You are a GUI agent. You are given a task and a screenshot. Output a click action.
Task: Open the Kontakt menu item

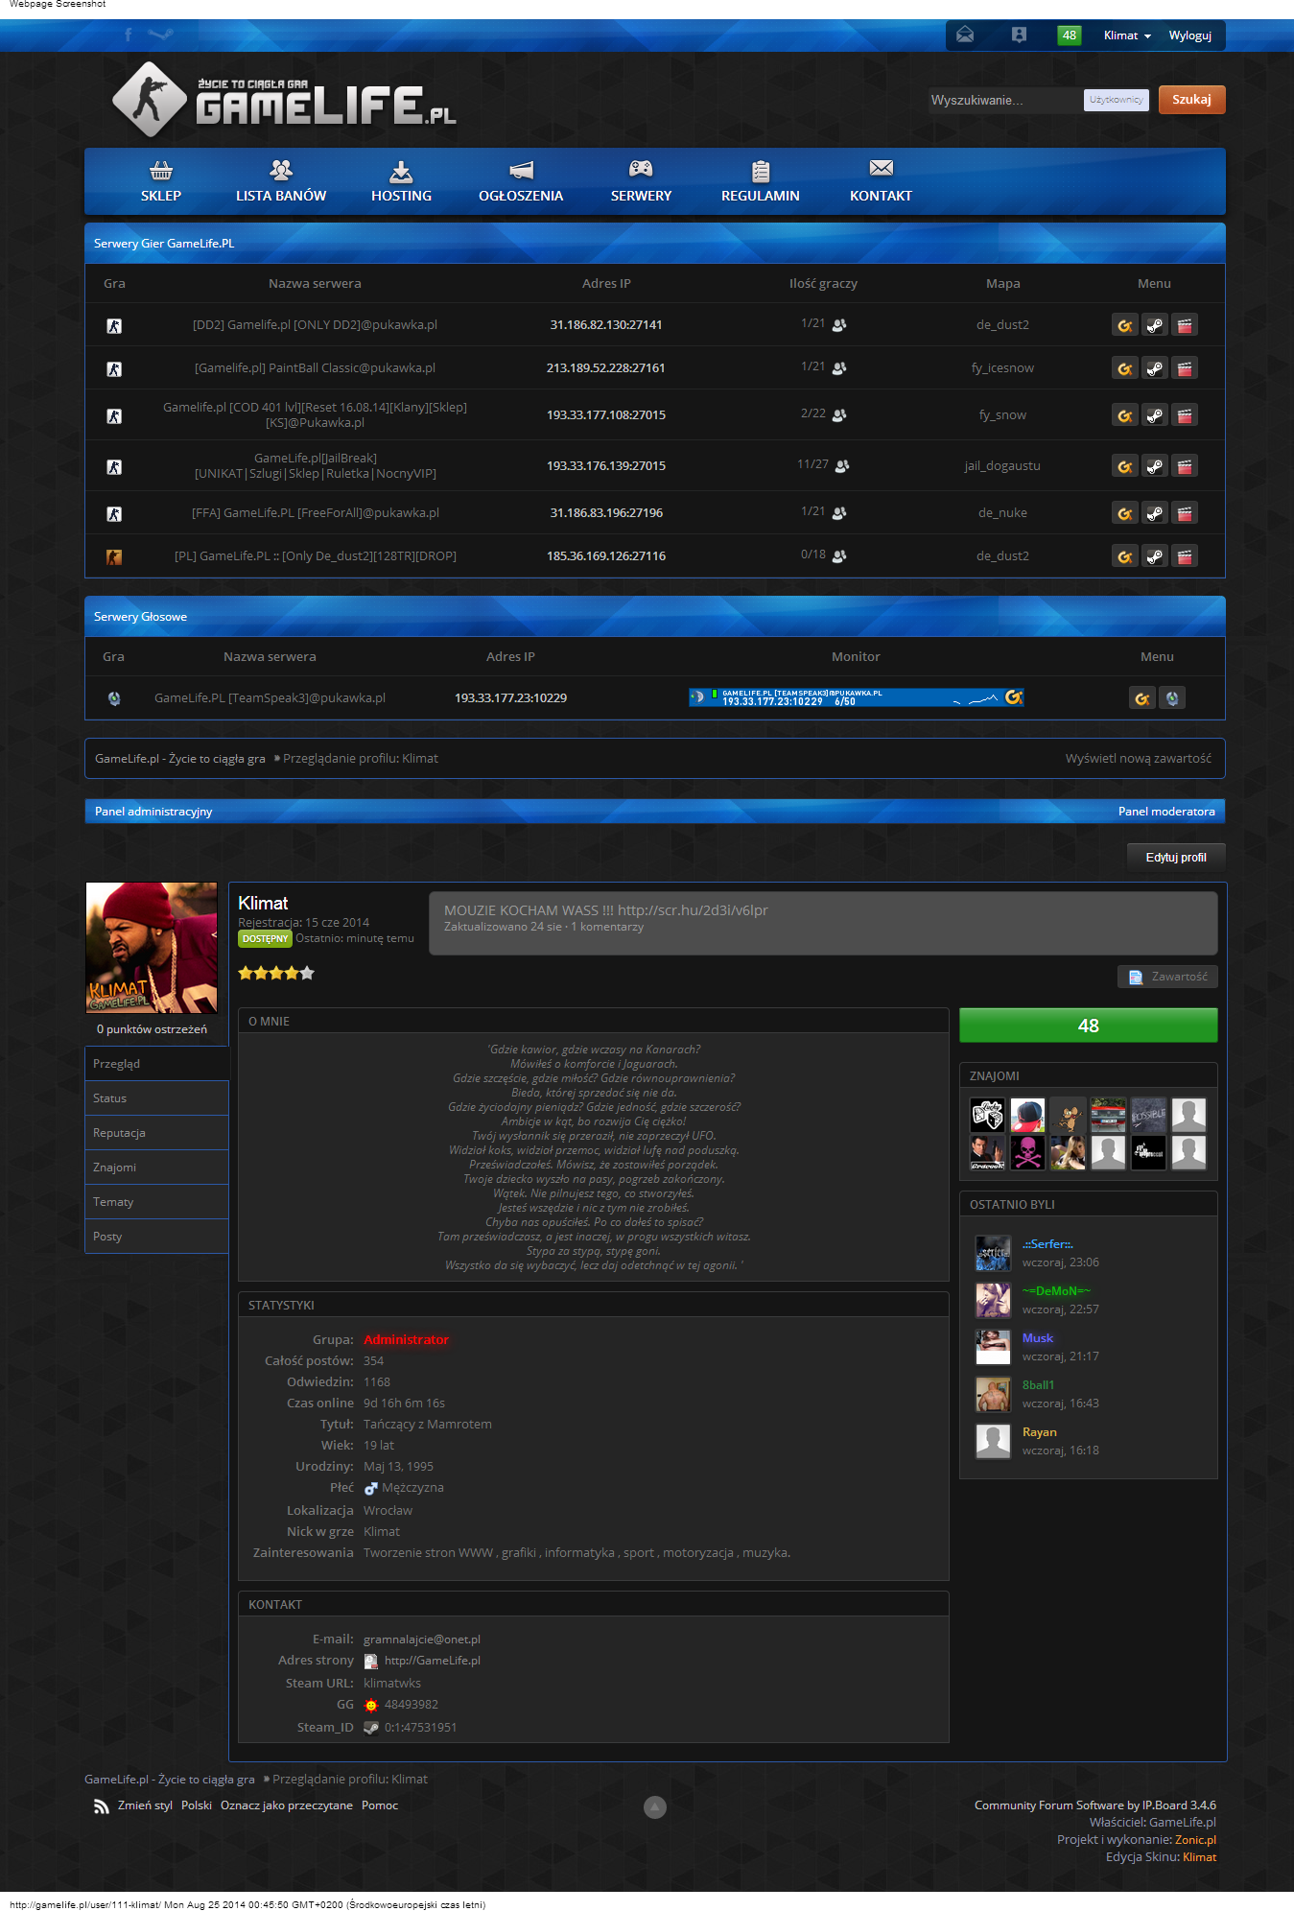pyautogui.click(x=881, y=181)
